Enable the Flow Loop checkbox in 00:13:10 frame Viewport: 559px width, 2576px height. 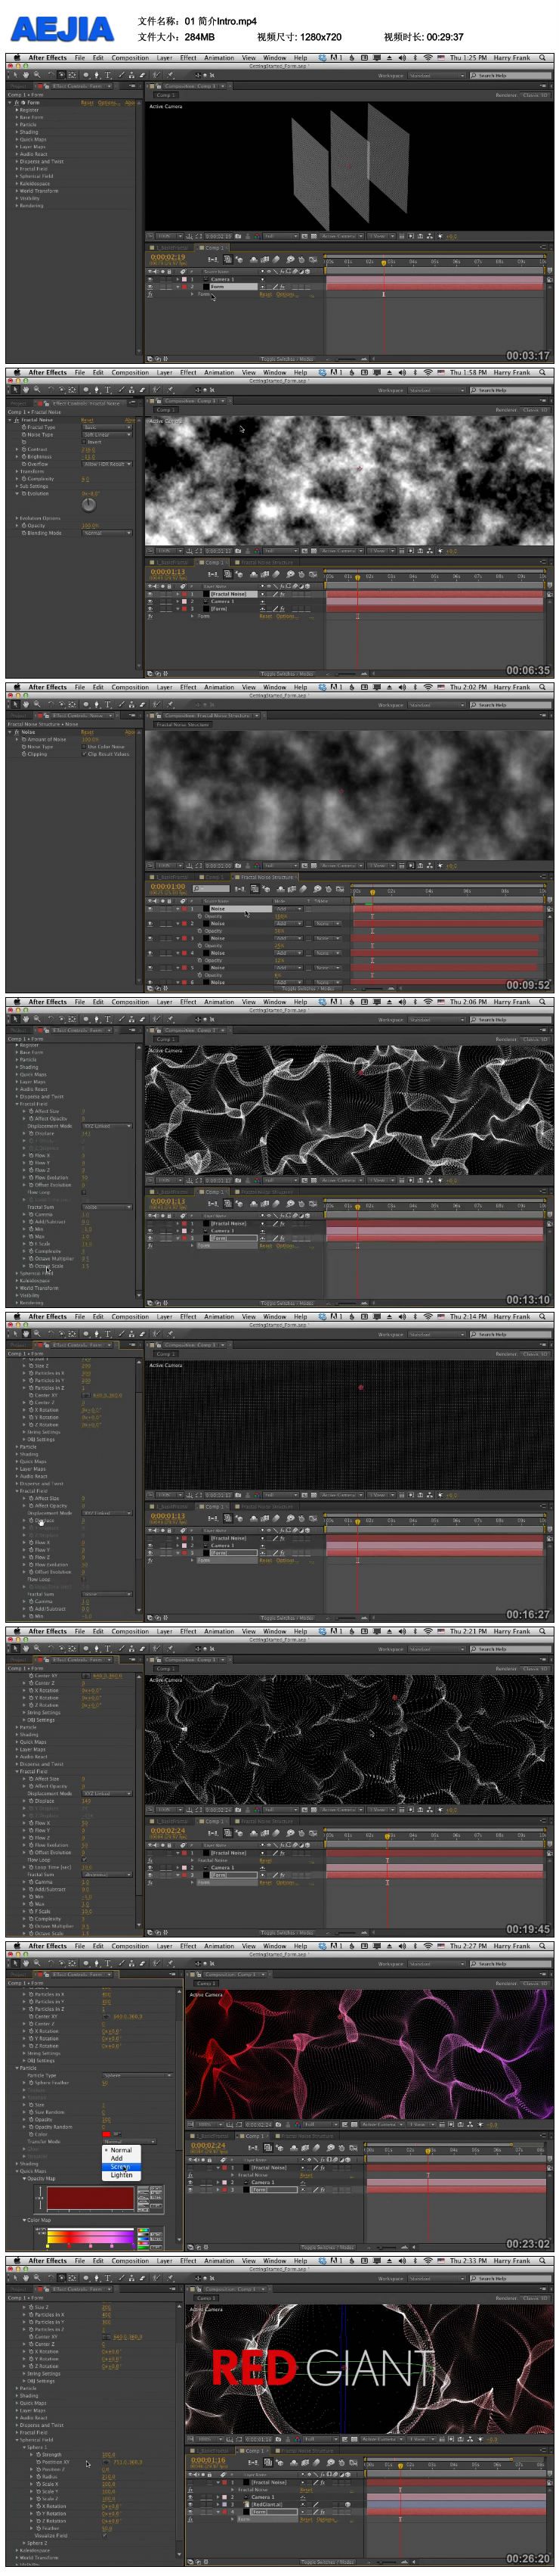pyautogui.click(x=84, y=1192)
